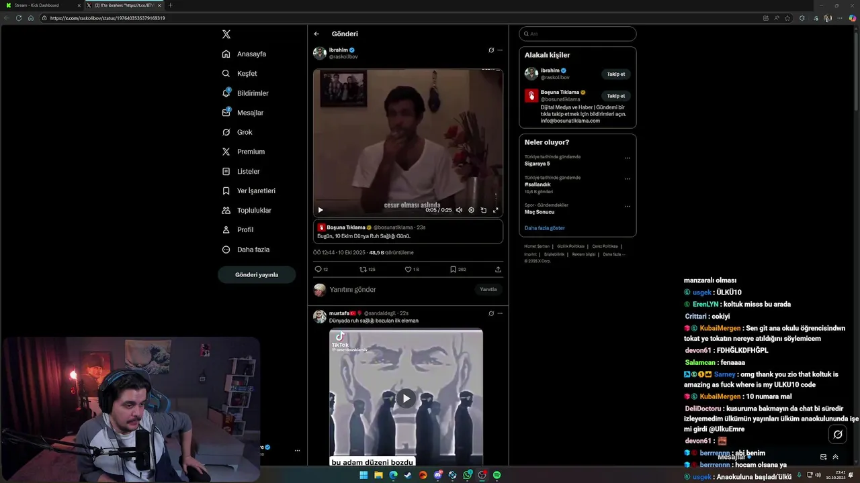
Task: Reload the browser page
Action: (x=18, y=18)
